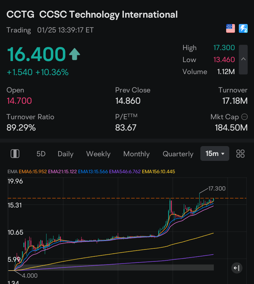254x284 pixels.
Task: Tap the 10.65 price axis label
Action: 16,232
